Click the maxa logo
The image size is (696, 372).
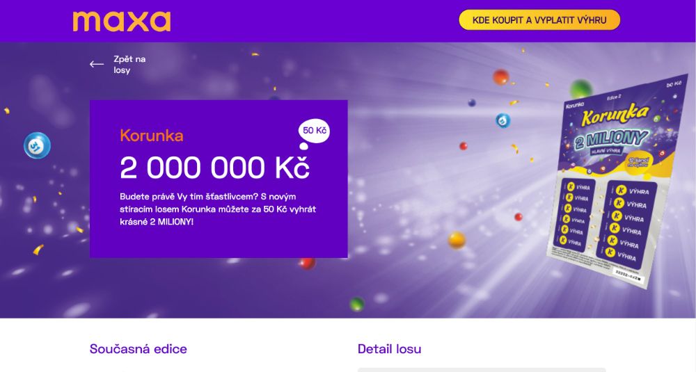coord(122,22)
